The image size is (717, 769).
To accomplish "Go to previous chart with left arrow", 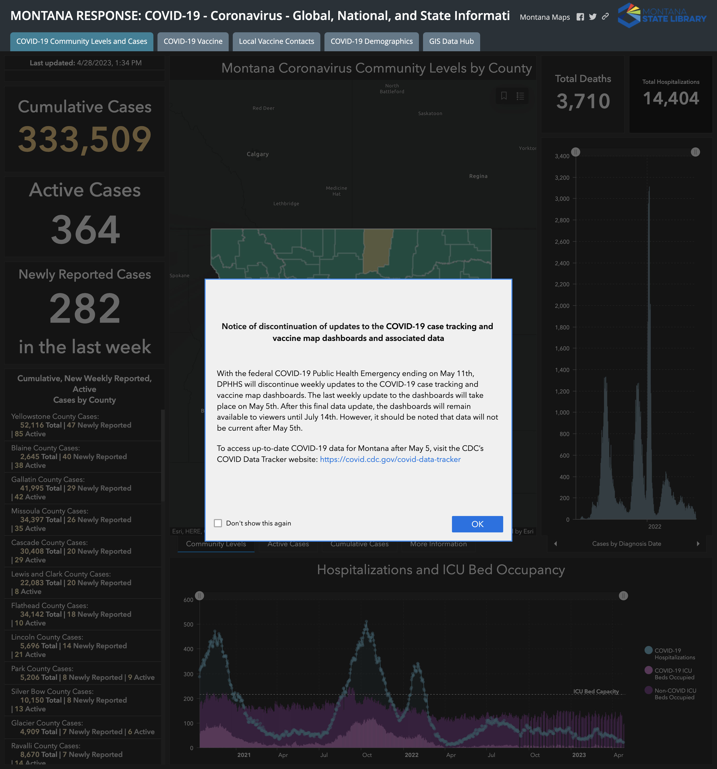I will 555,543.
